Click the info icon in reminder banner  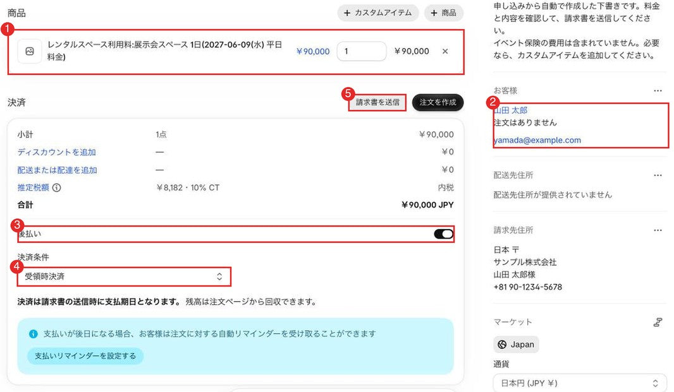[x=33, y=333]
